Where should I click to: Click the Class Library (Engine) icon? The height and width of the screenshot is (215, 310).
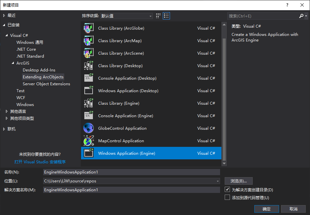tap(89, 103)
